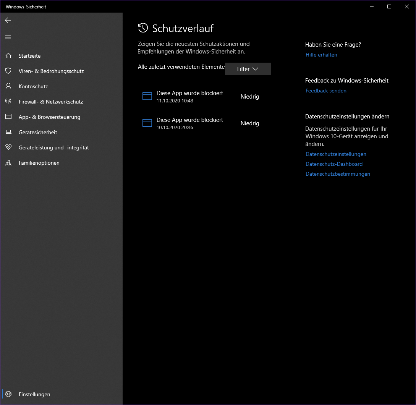
Task: Open the Datenschutzbestimmungen link
Action: (338, 174)
